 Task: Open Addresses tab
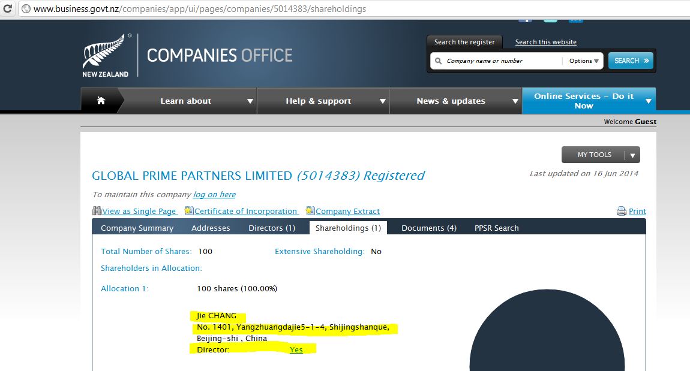[x=211, y=228]
